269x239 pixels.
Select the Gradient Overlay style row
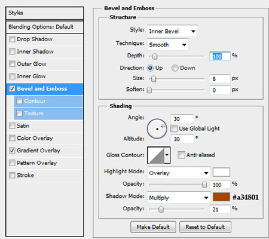point(45,151)
